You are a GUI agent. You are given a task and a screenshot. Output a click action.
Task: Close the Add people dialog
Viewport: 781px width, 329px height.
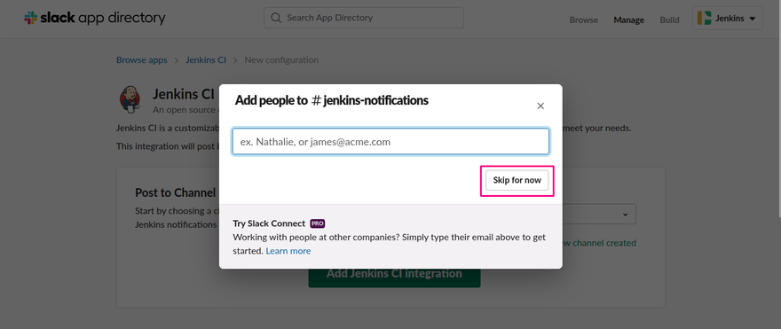(540, 106)
